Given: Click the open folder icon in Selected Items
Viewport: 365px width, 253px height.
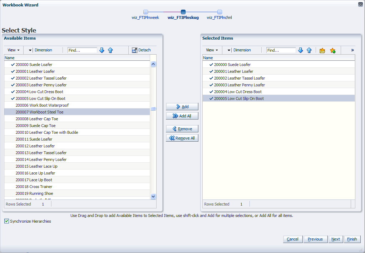Looking at the screenshot, I should [x=322, y=50].
